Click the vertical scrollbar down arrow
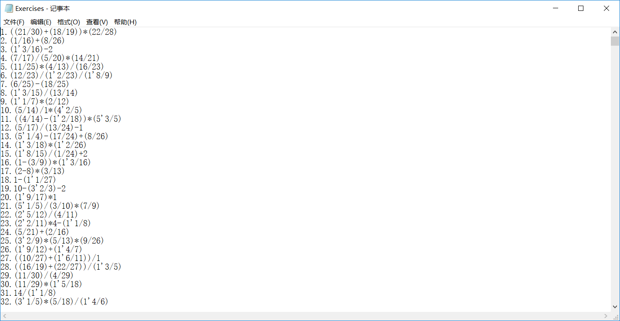Image resolution: width=620 pixels, height=321 pixels. [615, 307]
